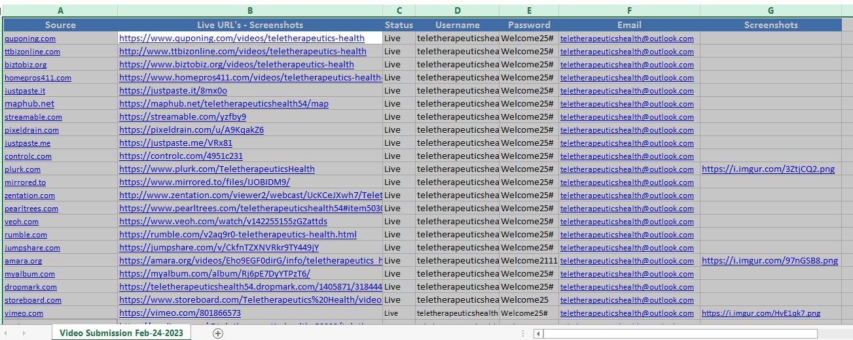Open the quponing.com source link
This screenshot has height=340, width=853.
click(x=30, y=39)
